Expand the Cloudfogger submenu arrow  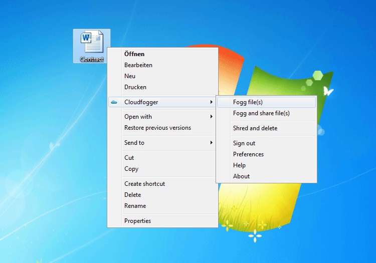211,102
